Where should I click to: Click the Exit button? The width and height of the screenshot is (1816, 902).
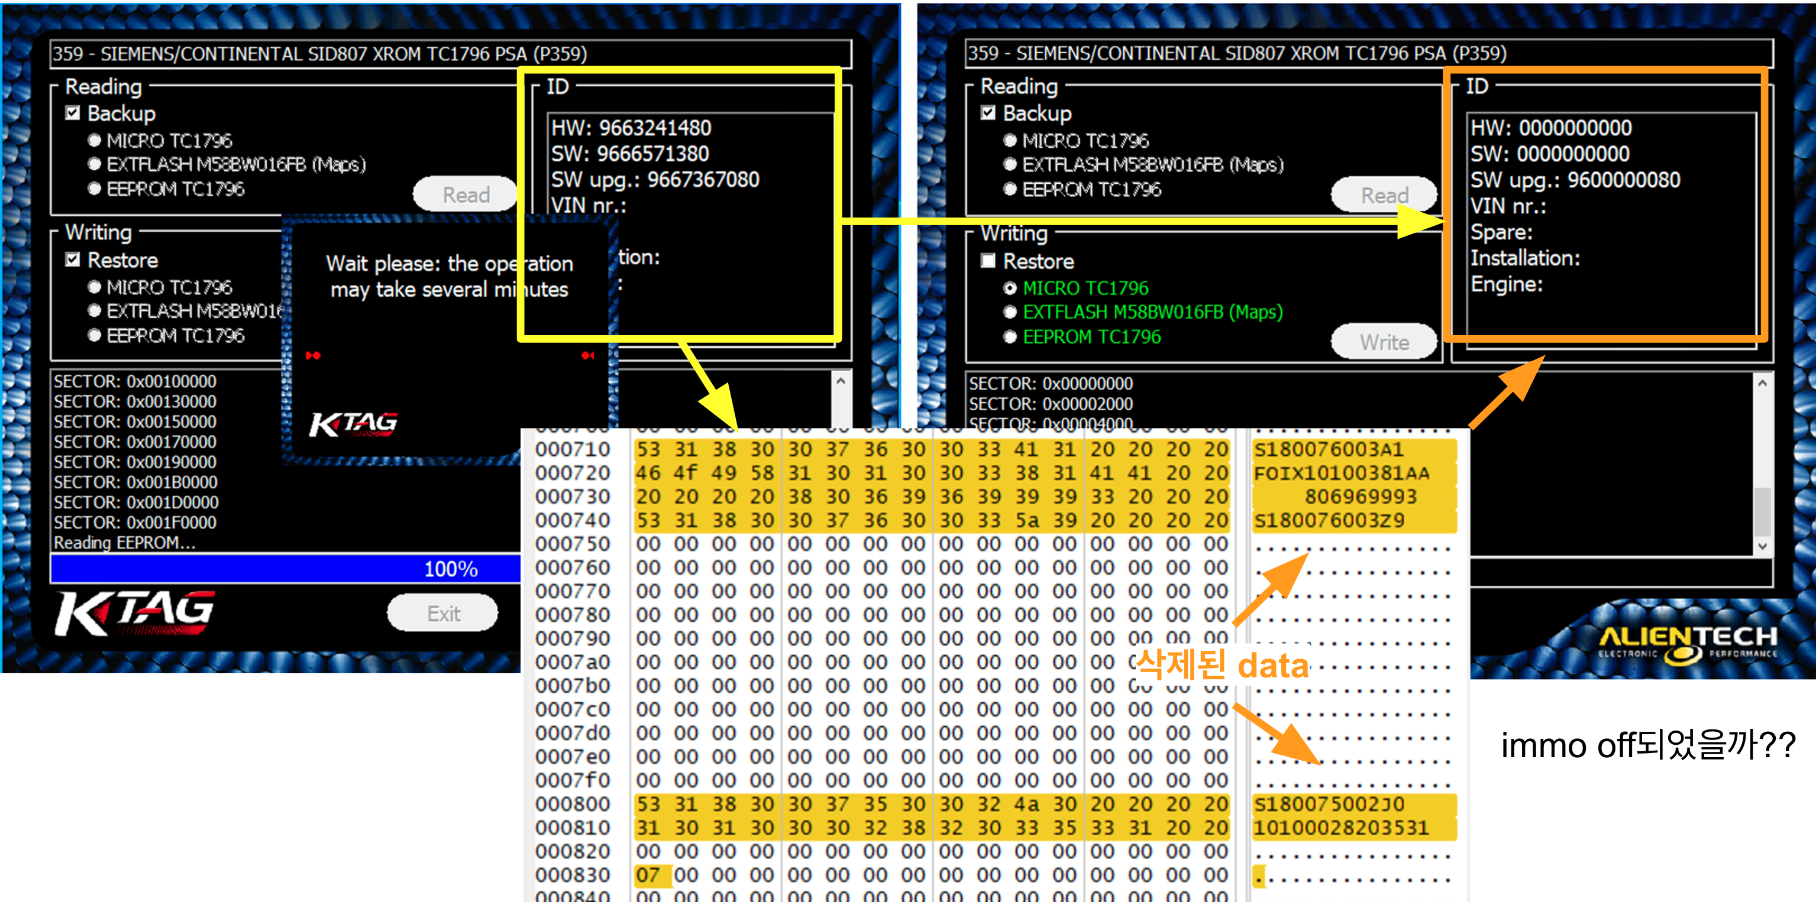444,613
